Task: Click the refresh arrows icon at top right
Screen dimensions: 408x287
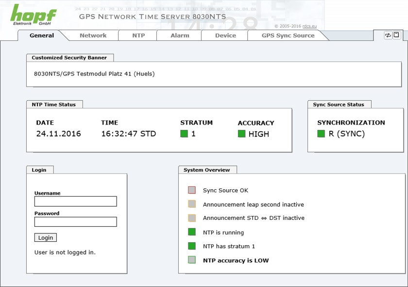Action: pyautogui.click(x=388, y=35)
